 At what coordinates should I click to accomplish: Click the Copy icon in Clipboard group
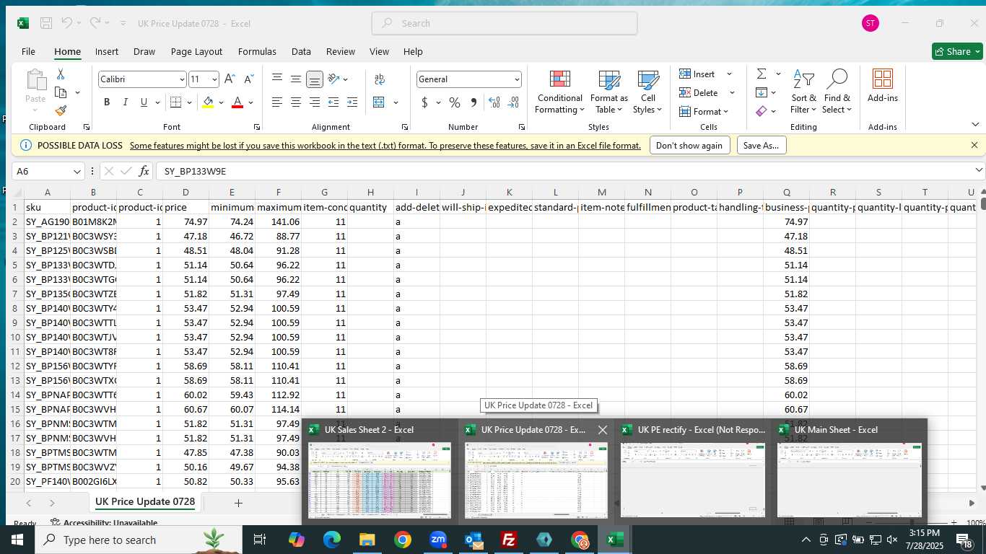pos(61,92)
